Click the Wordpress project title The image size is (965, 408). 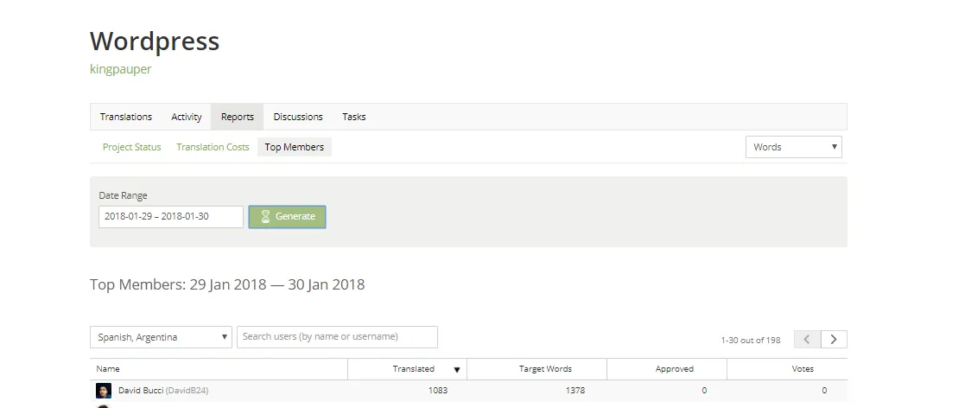155,41
